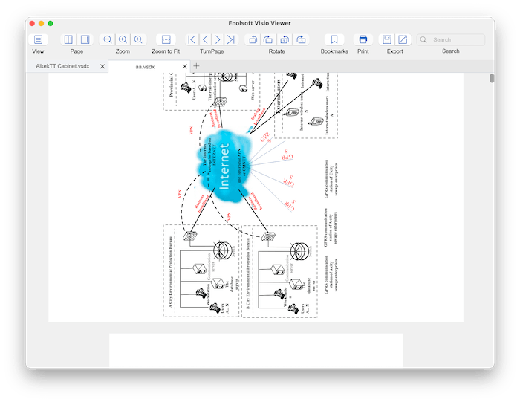Jump to the first page
The height and width of the screenshot is (402, 520).
tap(191, 39)
